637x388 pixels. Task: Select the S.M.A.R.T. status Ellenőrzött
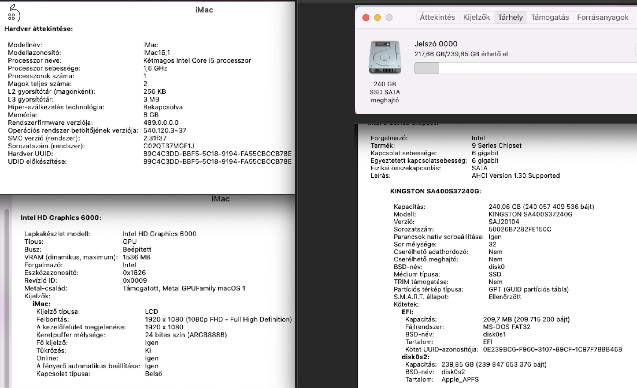click(x=505, y=297)
